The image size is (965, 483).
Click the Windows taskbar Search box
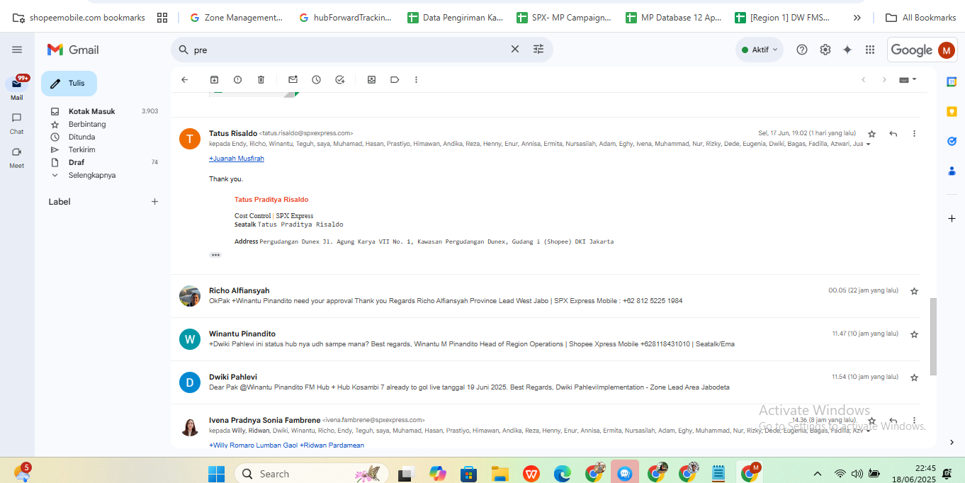click(x=312, y=473)
